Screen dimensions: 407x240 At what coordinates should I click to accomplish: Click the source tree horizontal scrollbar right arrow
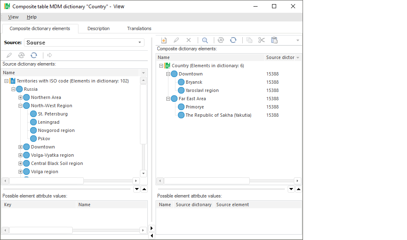pos(136,181)
